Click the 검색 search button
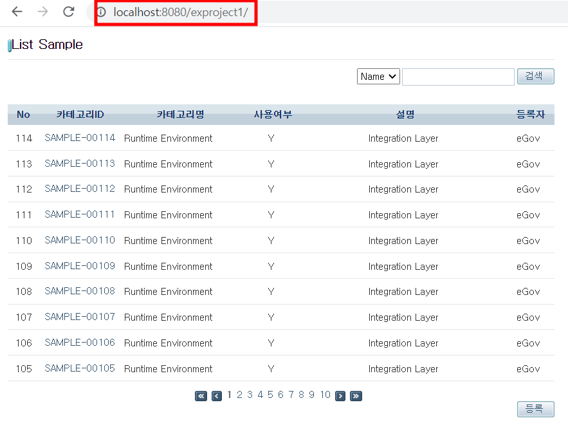This screenshot has height=445, width=568. [x=535, y=76]
